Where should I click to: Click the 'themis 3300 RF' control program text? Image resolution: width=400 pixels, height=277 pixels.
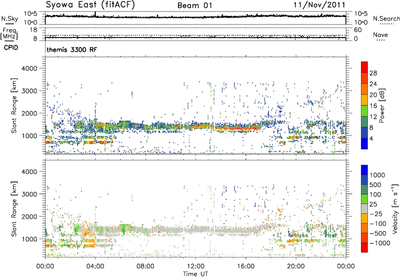tap(72, 49)
